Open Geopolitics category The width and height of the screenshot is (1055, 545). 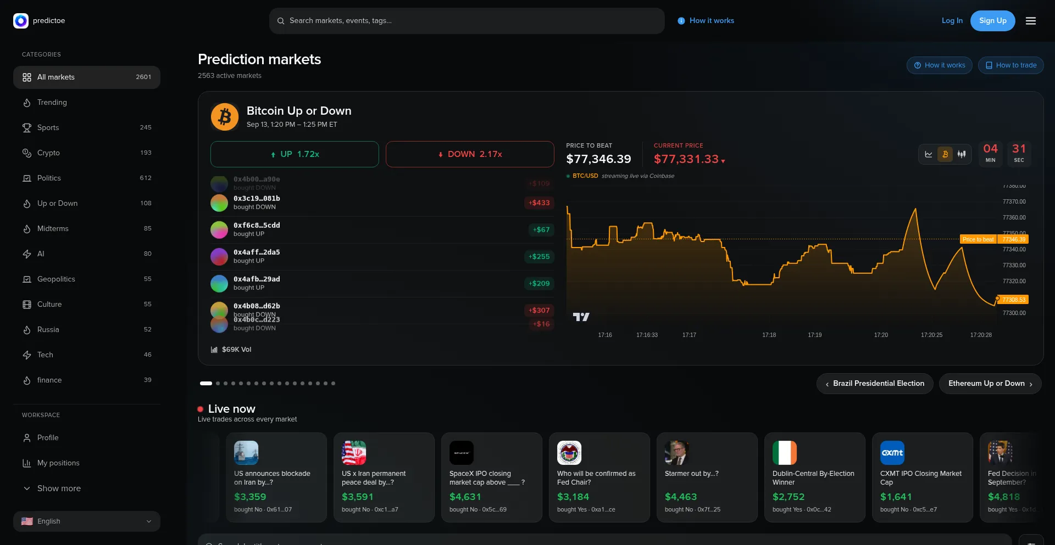(x=87, y=279)
